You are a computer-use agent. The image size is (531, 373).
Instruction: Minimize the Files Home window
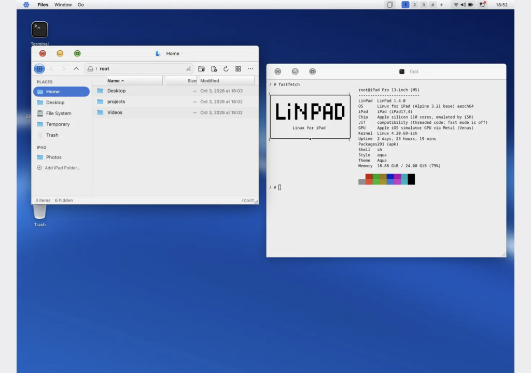(x=60, y=53)
